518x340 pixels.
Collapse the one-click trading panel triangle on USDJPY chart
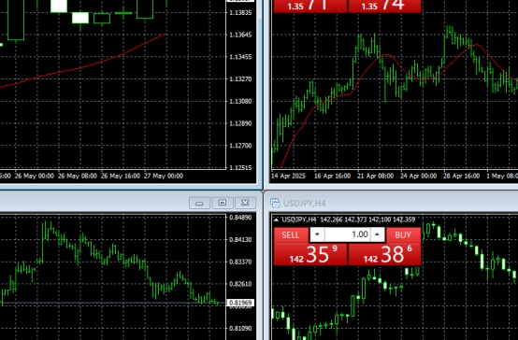click(x=276, y=220)
